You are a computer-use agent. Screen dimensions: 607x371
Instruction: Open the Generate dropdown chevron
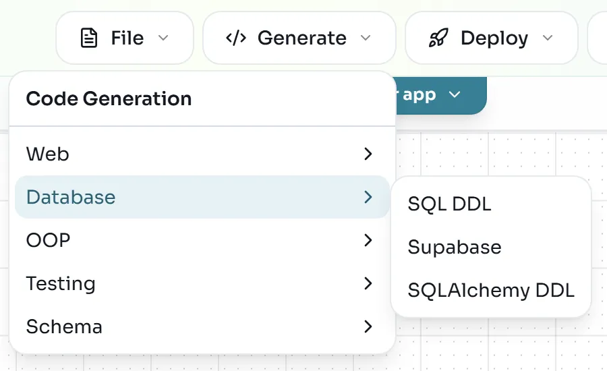click(366, 38)
